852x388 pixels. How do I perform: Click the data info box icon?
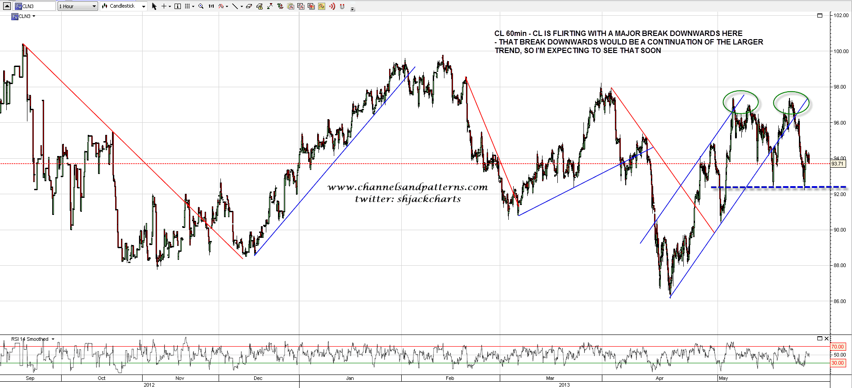pos(177,6)
